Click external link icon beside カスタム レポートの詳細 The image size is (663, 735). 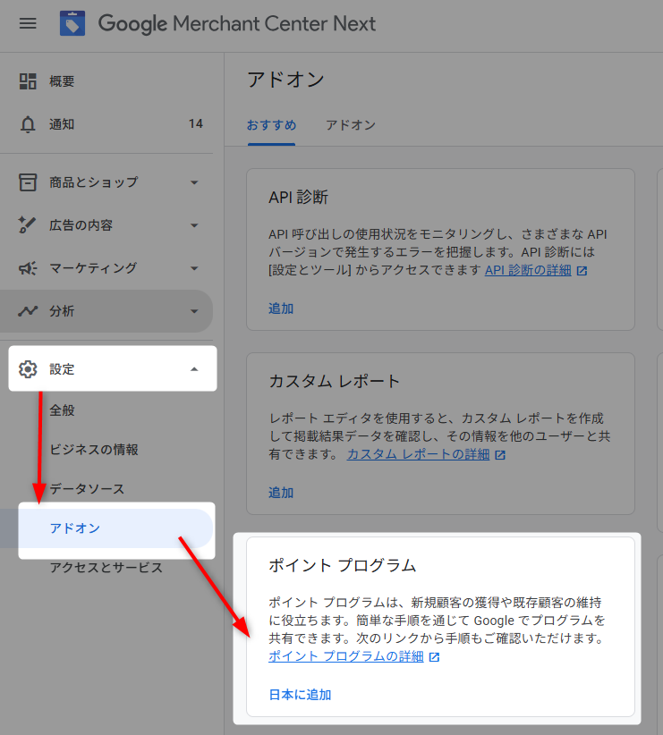[500, 455]
